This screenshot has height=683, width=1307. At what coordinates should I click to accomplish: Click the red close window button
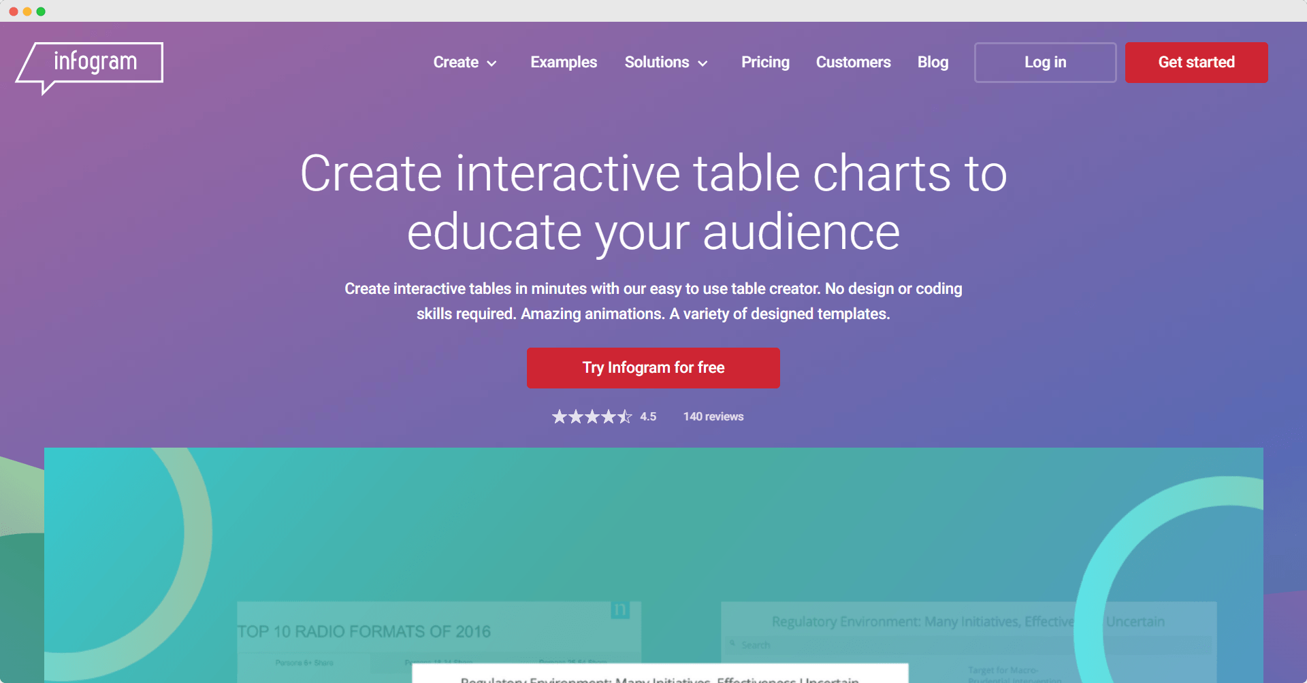[x=14, y=12]
